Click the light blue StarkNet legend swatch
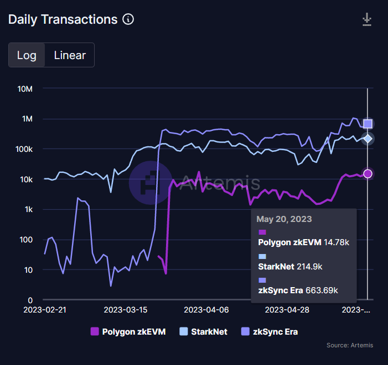 coord(184,331)
